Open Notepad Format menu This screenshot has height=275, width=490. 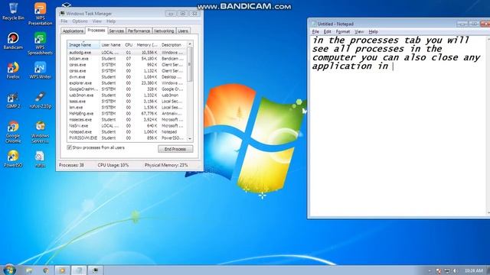[343, 31]
